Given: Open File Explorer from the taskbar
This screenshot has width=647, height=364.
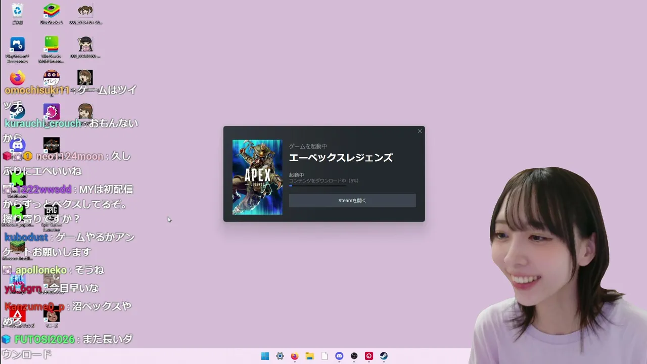Looking at the screenshot, I should click(x=309, y=356).
